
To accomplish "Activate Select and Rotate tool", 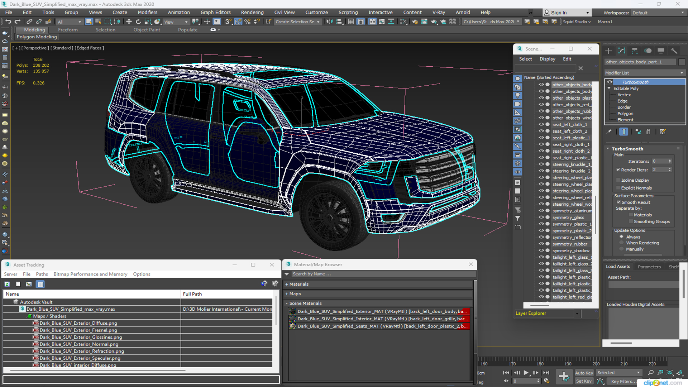I will [138, 22].
